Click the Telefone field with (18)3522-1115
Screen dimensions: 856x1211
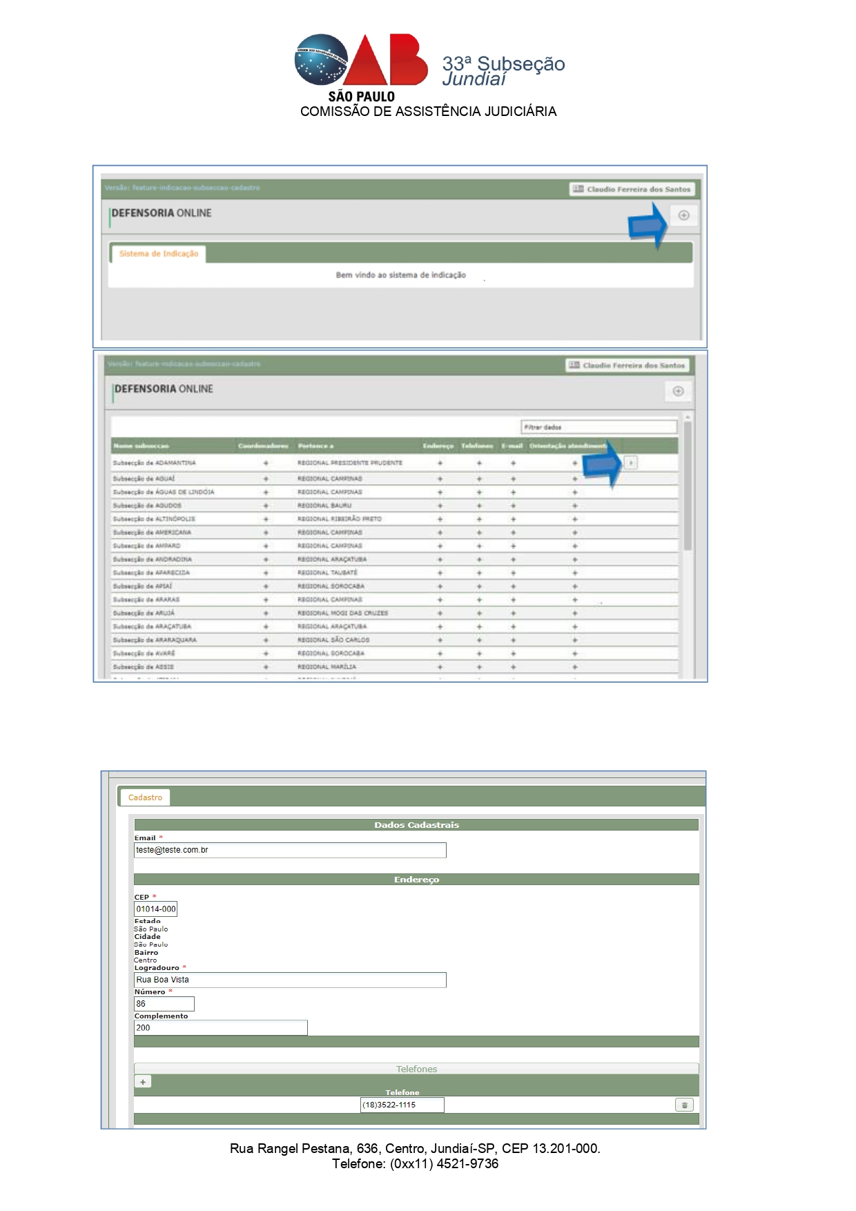point(402,1105)
